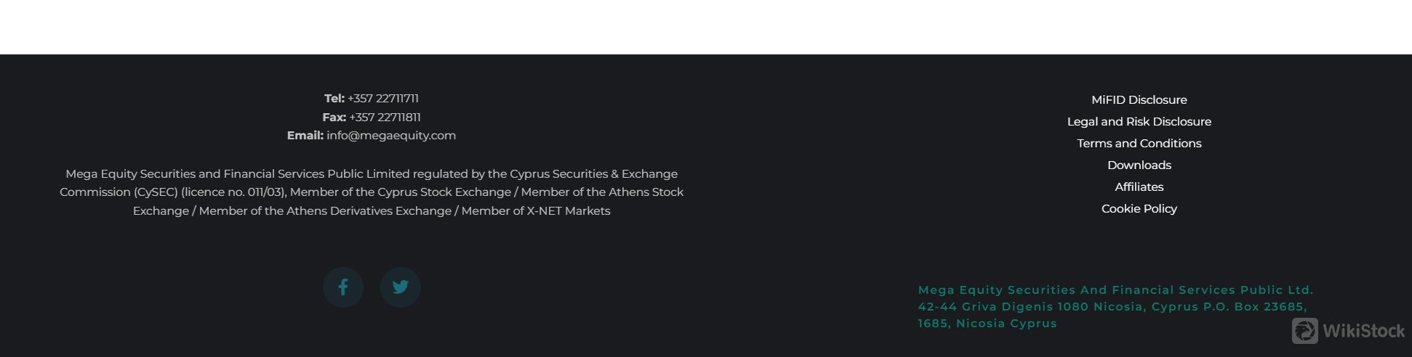Screen dimensions: 1412x357
Task: Click the Griva Digenis address line
Action: click(x=1112, y=307)
